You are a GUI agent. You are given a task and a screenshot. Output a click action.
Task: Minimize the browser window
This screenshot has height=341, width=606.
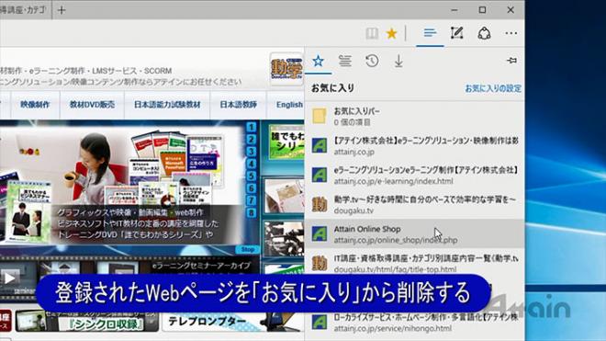pos(454,10)
